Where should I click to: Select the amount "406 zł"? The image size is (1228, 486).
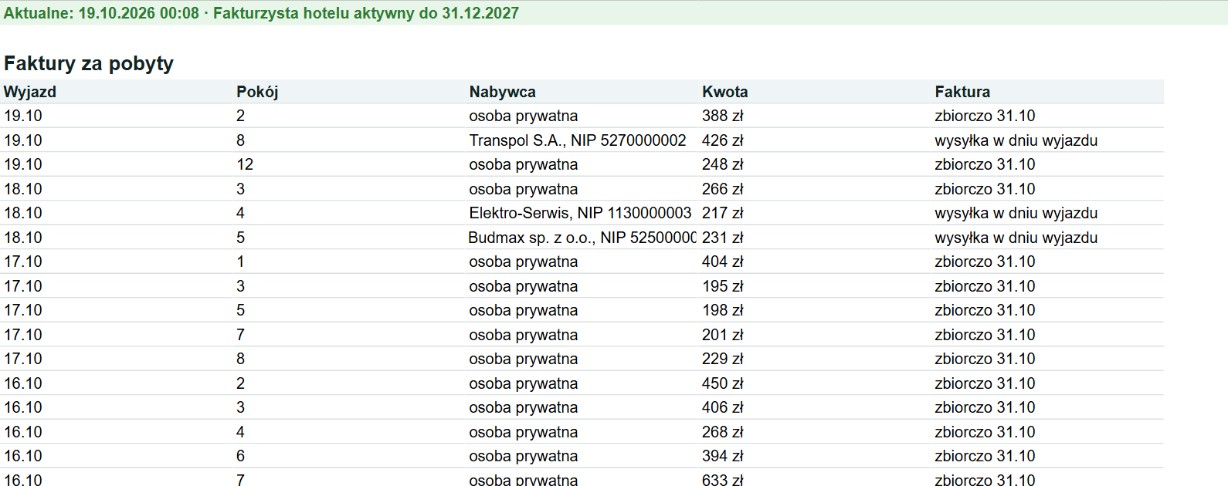tap(723, 407)
